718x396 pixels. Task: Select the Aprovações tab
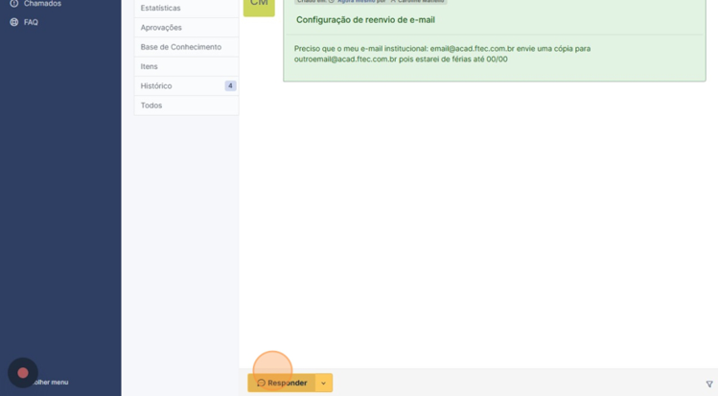pos(161,28)
